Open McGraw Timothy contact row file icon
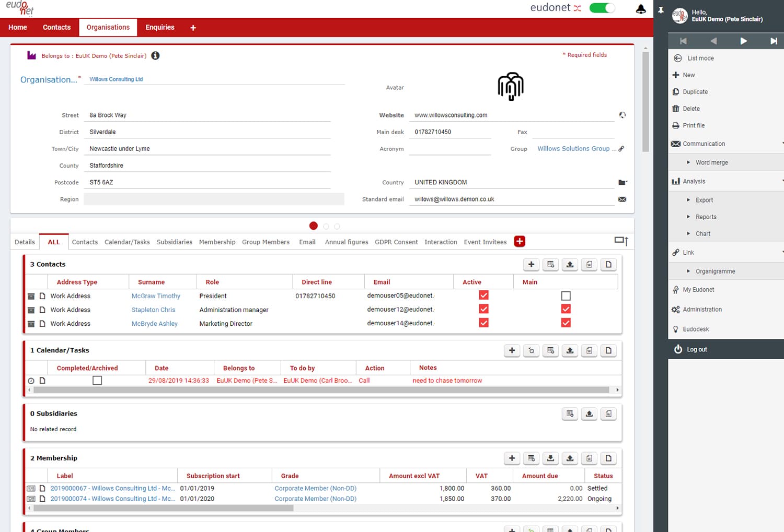 (42, 296)
